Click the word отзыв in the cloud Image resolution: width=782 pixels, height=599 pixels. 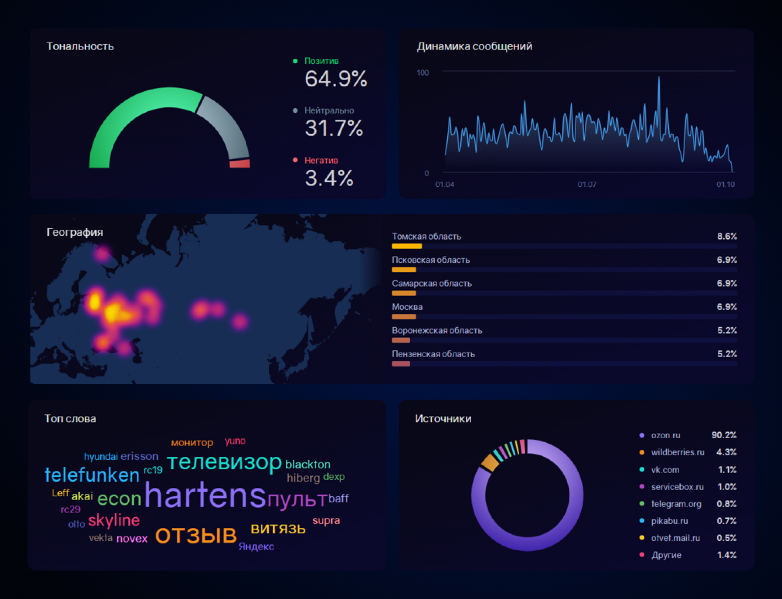click(196, 535)
